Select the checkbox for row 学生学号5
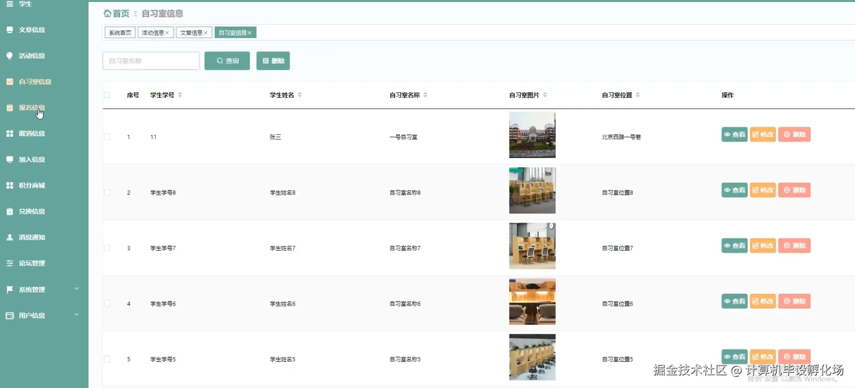855x388 pixels. pyautogui.click(x=107, y=359)
